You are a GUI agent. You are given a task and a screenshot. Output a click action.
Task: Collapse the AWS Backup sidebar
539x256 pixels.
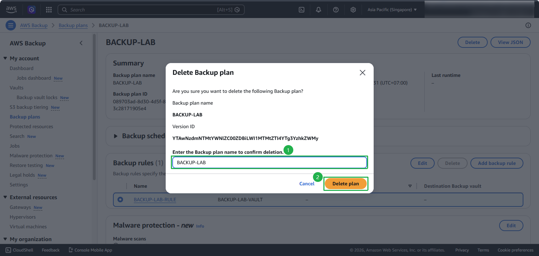(x=81, y=43)
